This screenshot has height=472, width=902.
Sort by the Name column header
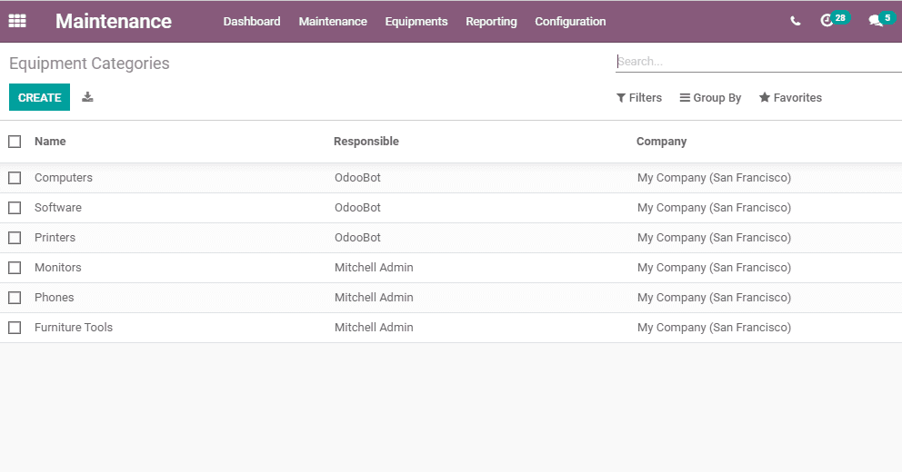point(50,142)
